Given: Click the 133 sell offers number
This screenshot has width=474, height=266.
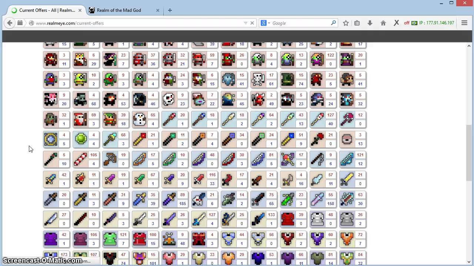Looking at the screenshot, I should pos(271,215).
